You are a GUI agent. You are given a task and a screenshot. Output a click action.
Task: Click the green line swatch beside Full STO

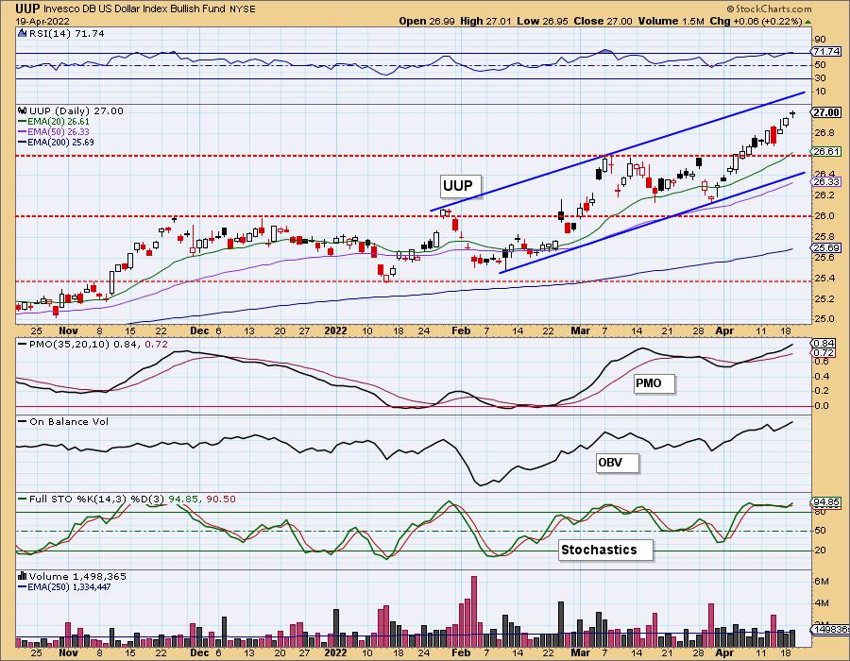click(23, 499)
